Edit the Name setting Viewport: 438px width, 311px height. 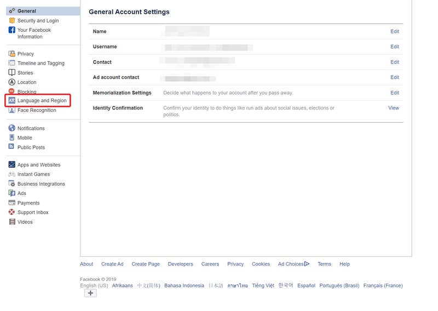(x=394, y=32)
